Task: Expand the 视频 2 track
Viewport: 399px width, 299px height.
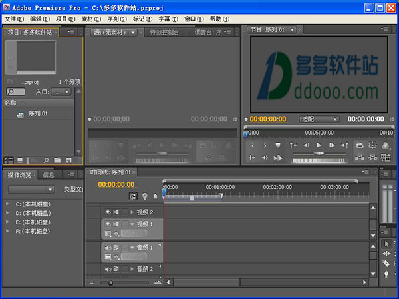Action: 132,212
